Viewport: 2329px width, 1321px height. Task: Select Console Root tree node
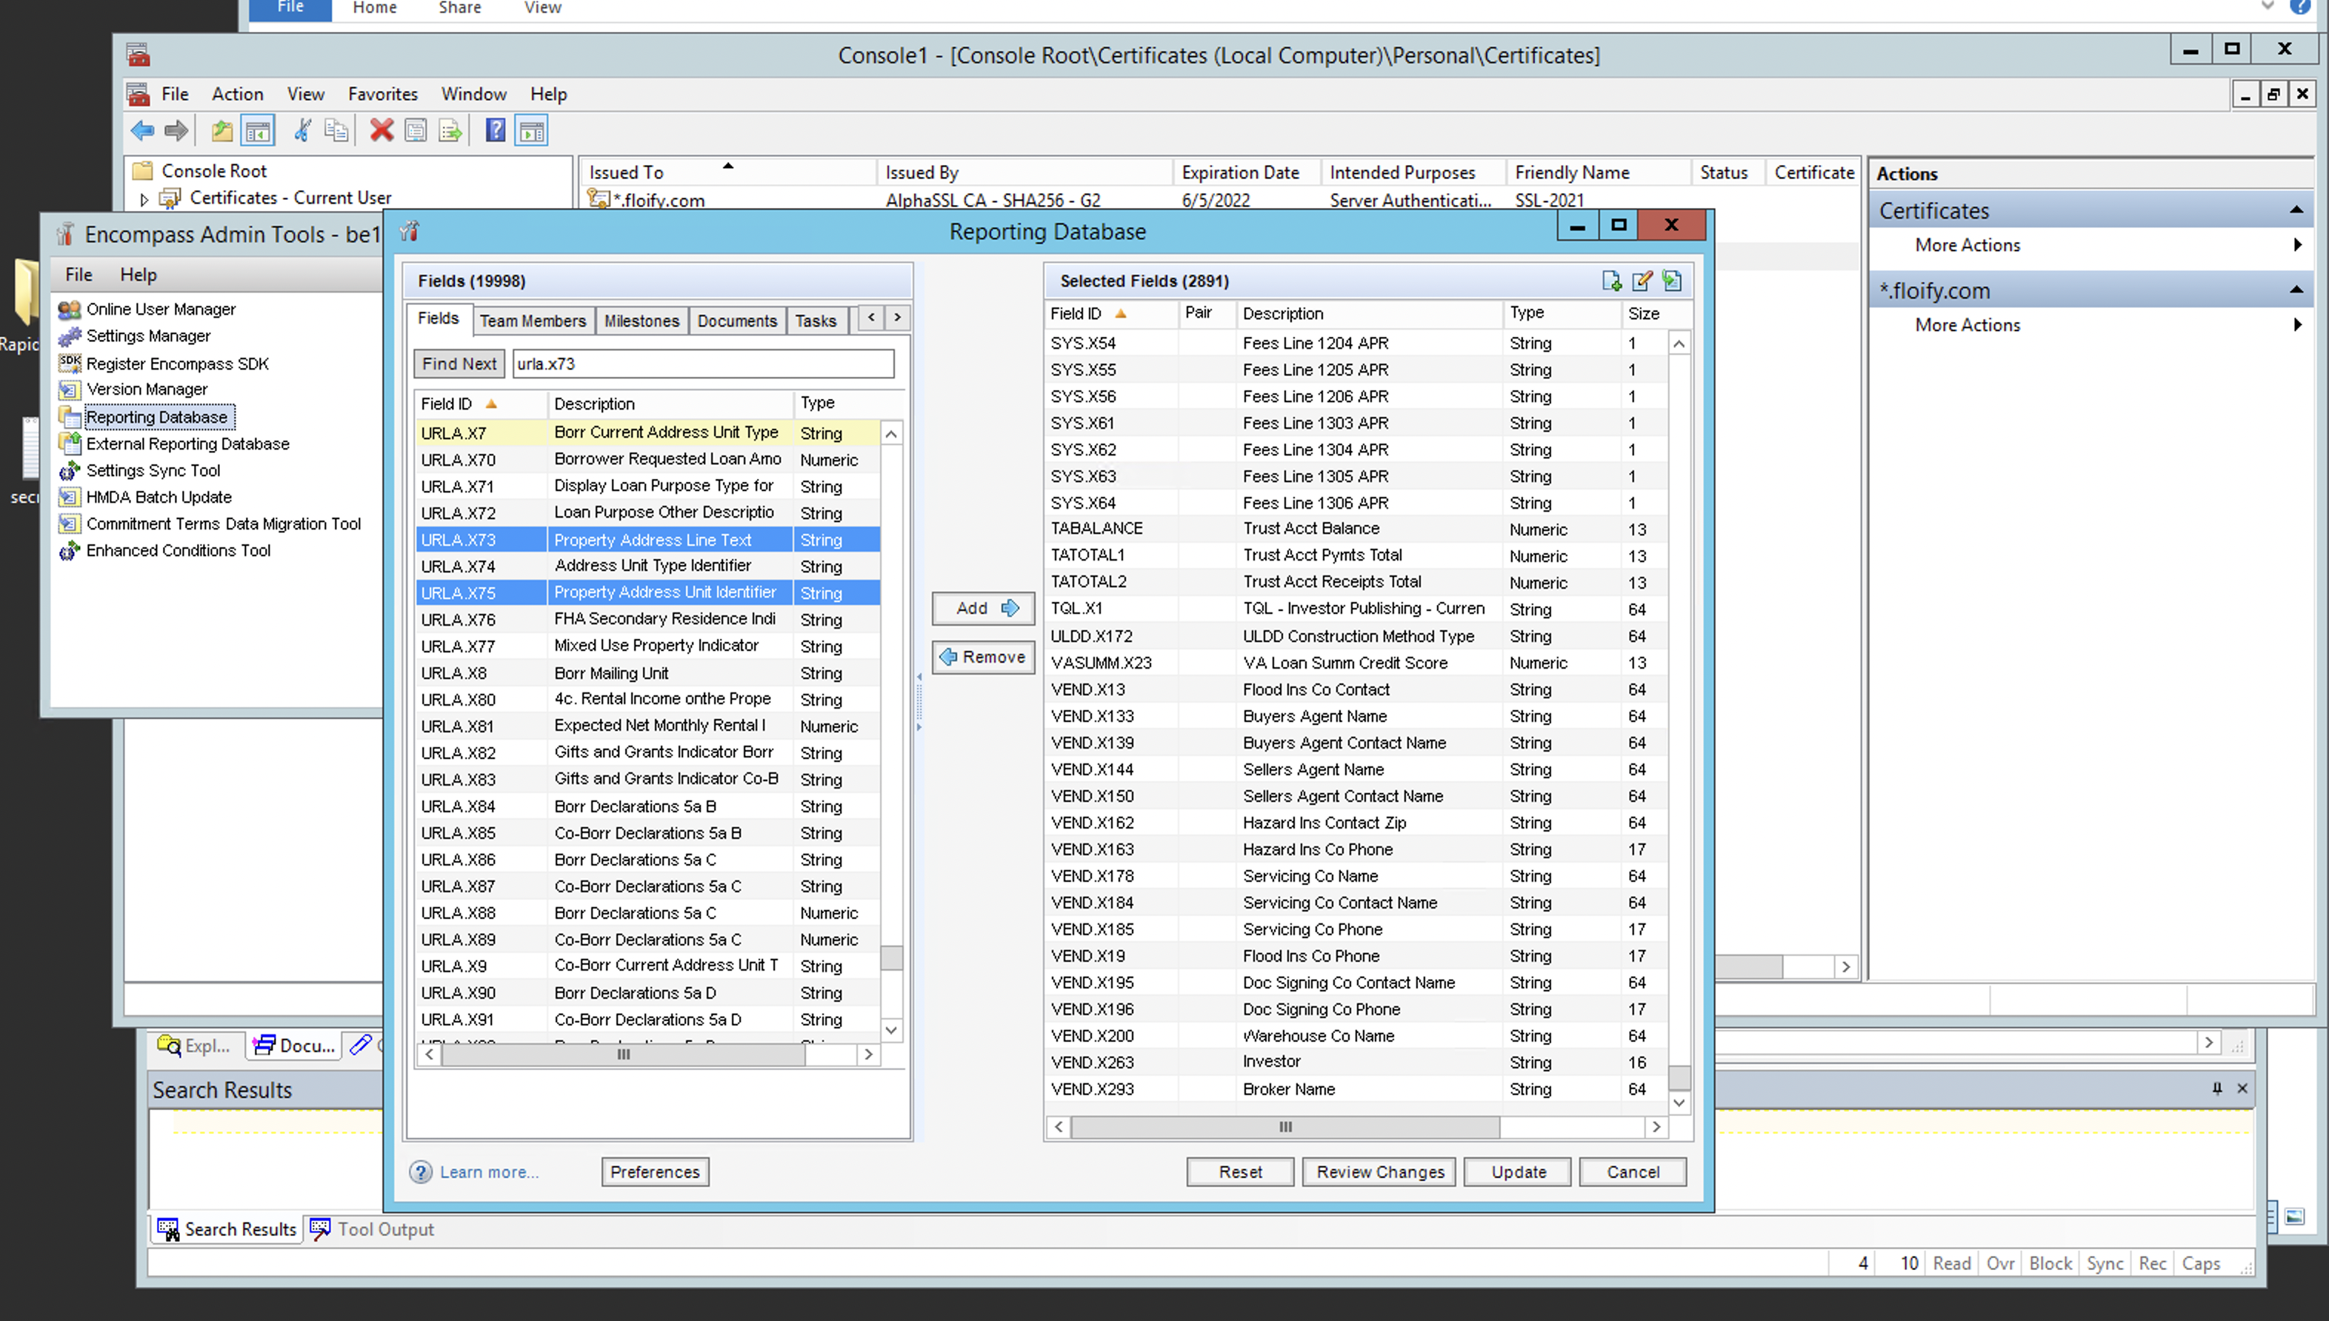[x=213, y=172]
